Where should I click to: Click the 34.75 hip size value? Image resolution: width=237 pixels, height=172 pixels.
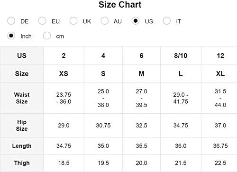click(x=181, y=126)
